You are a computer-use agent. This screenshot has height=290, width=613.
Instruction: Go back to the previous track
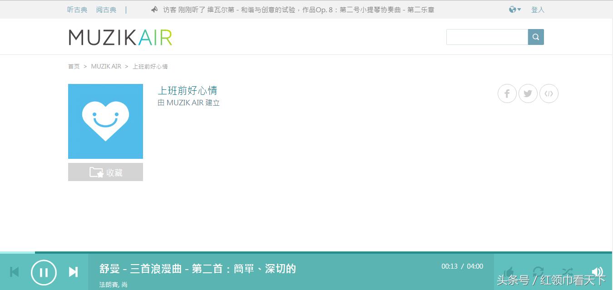coord(14,272)
